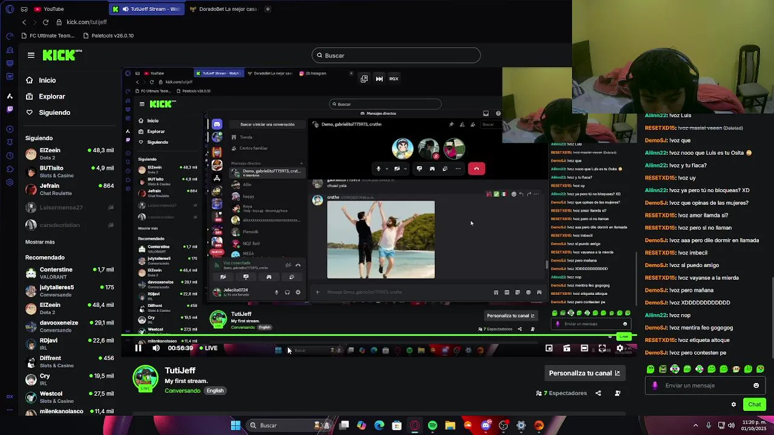This screenshot has width=774, height=435.
Task: Select TutiJeff Stream browser tab
Action: [146, 9]
